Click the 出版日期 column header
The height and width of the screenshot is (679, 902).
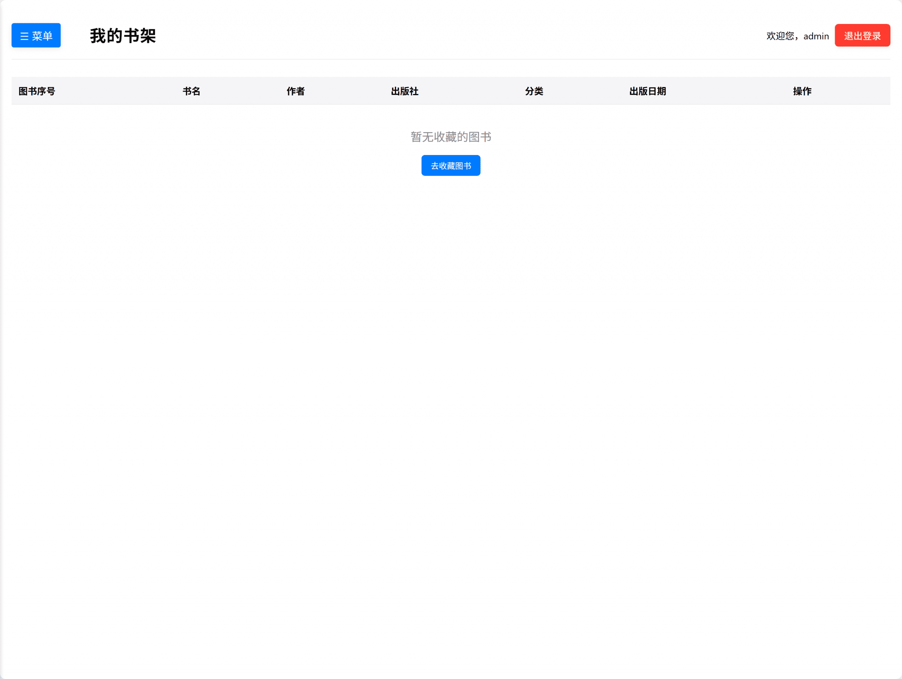[x=648, y=91]
